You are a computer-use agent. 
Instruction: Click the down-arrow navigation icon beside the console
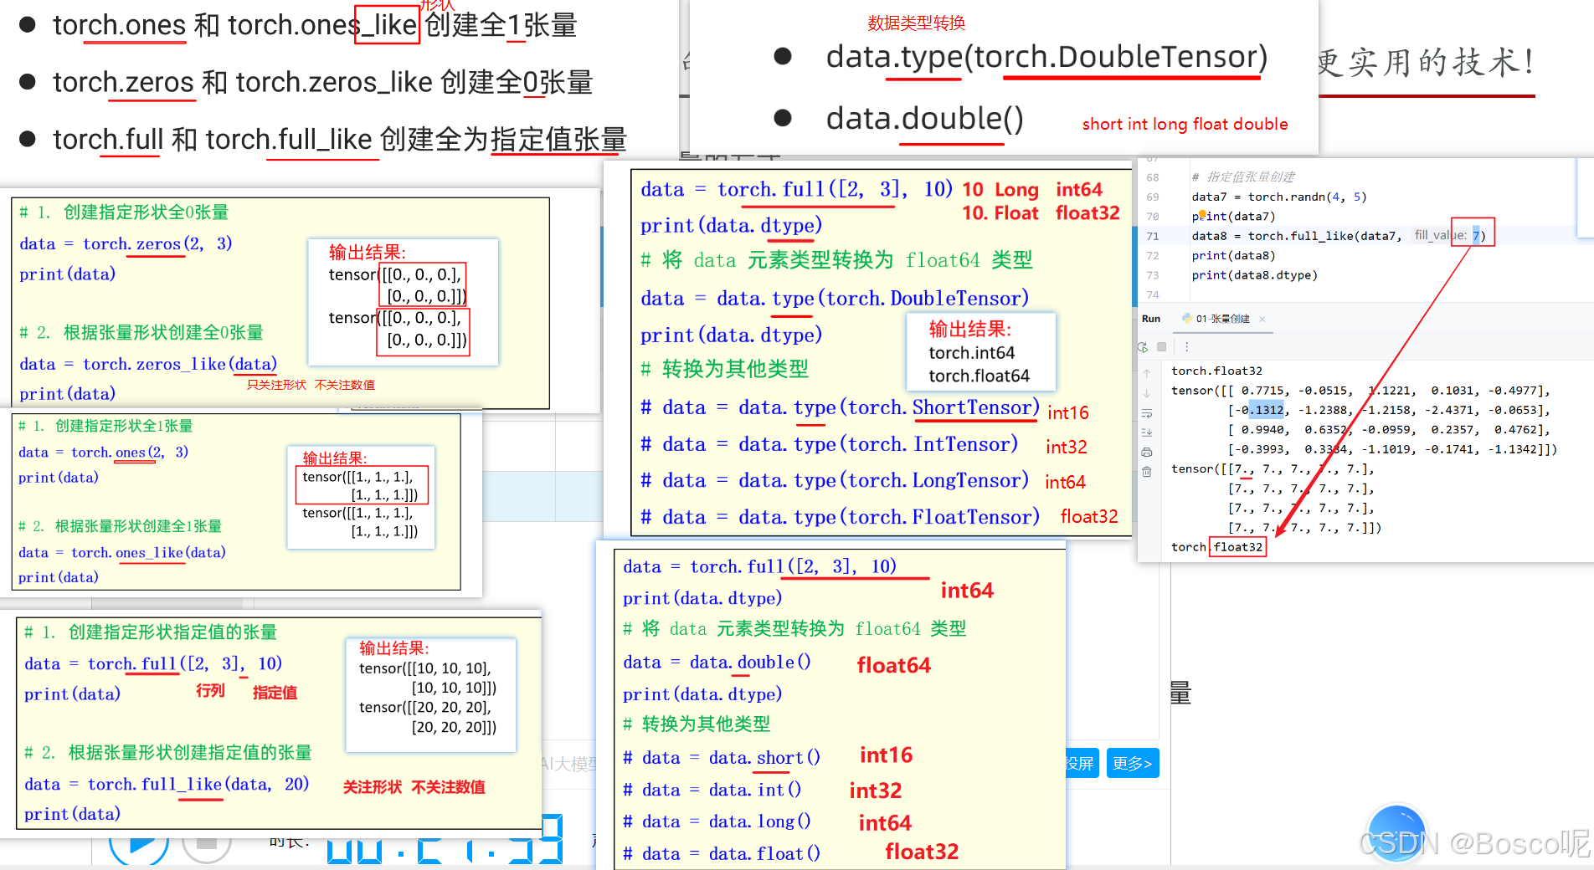1147,393
